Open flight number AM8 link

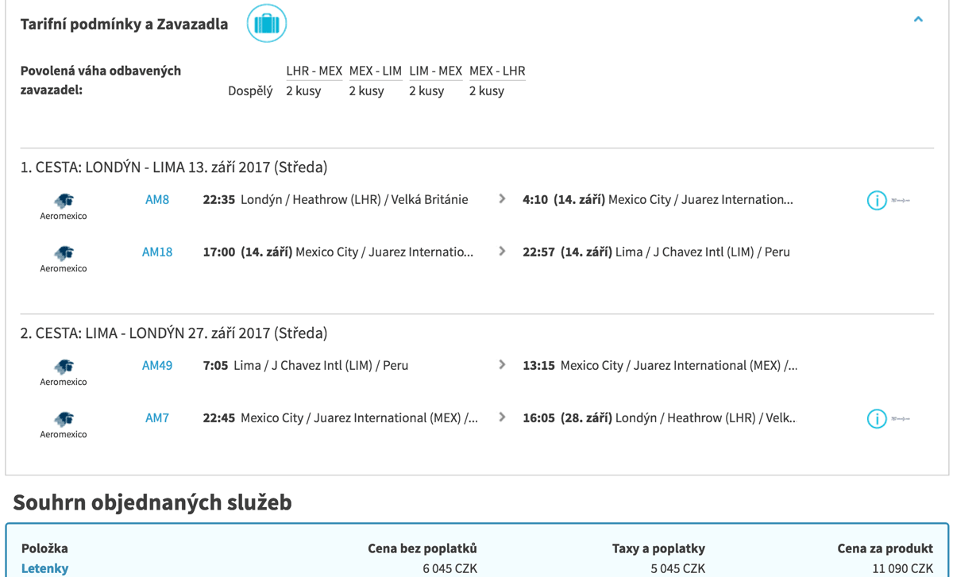click(x=157, y=200)
